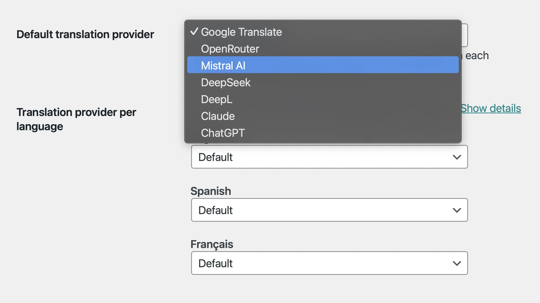This screenshot has height=303, width=540.
Task: Click the Translation provider per language label
Action: pyautogui.click(x=76, y=119)
